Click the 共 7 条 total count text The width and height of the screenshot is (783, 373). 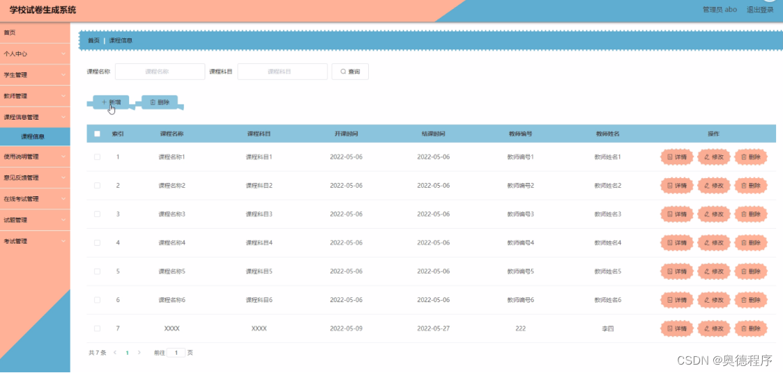pyautogui.click(x=98, y=353)
